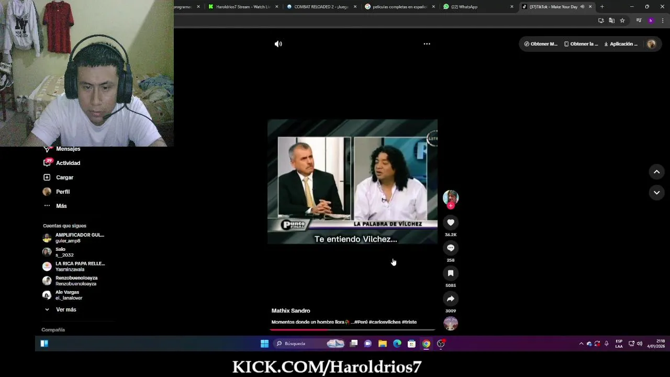Open Microsoft Store from the taskbar

tap(412, 343)
